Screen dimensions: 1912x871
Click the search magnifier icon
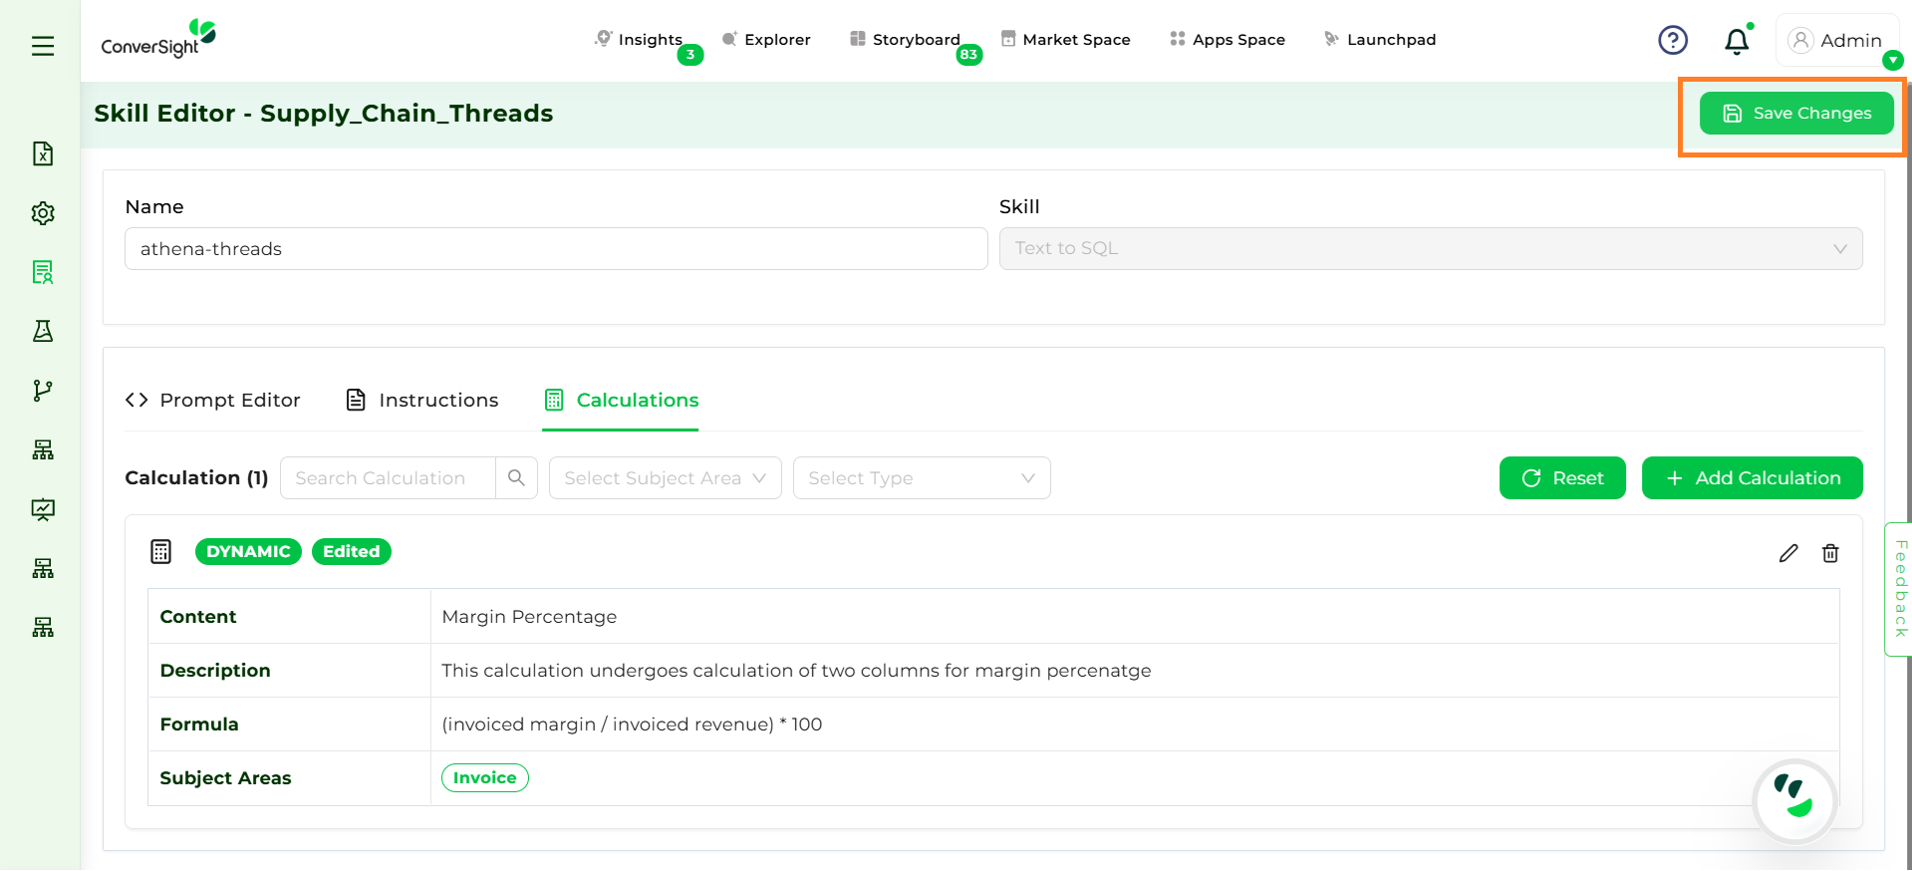coord(516,478)
